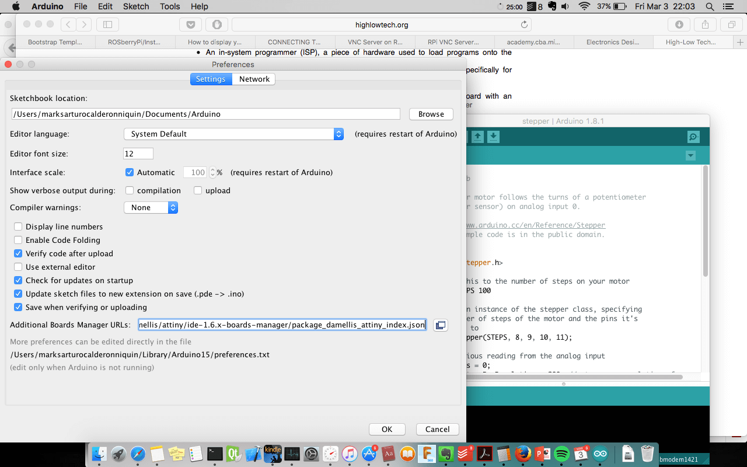
Task: Show the Safari sidebar
Action: pos(107,25)
